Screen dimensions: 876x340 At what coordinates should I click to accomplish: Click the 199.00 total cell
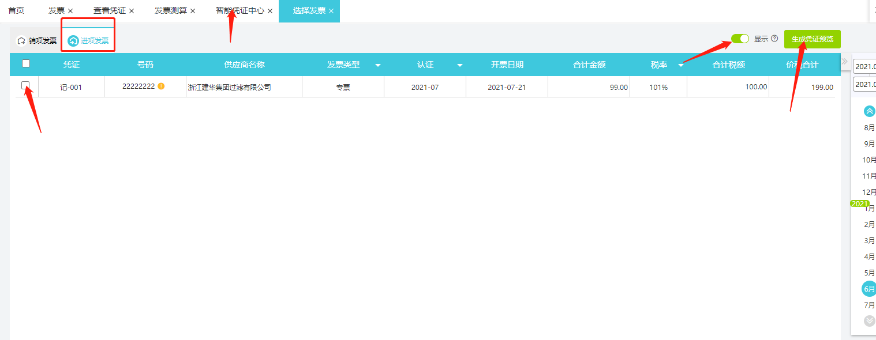802,87
